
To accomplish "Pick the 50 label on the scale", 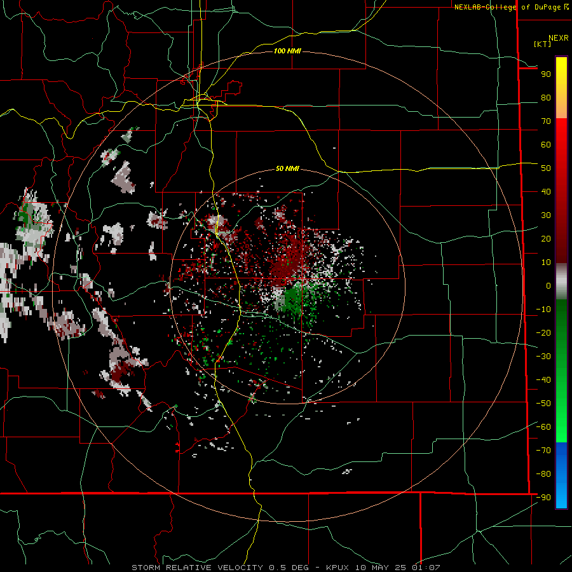I will pos(546,168).
